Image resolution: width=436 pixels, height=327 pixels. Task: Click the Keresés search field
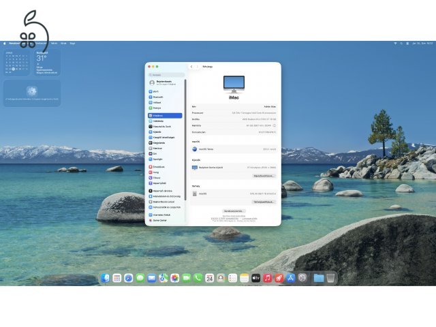(166, 75)
